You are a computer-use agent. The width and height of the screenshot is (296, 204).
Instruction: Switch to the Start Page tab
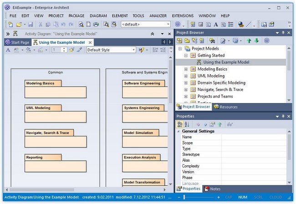tap(18, 42)
